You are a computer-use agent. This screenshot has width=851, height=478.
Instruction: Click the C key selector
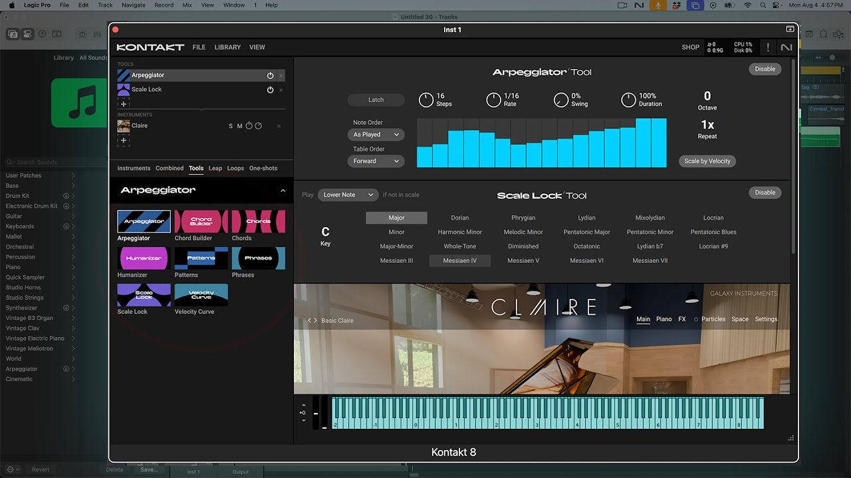(x=325, y=232)
